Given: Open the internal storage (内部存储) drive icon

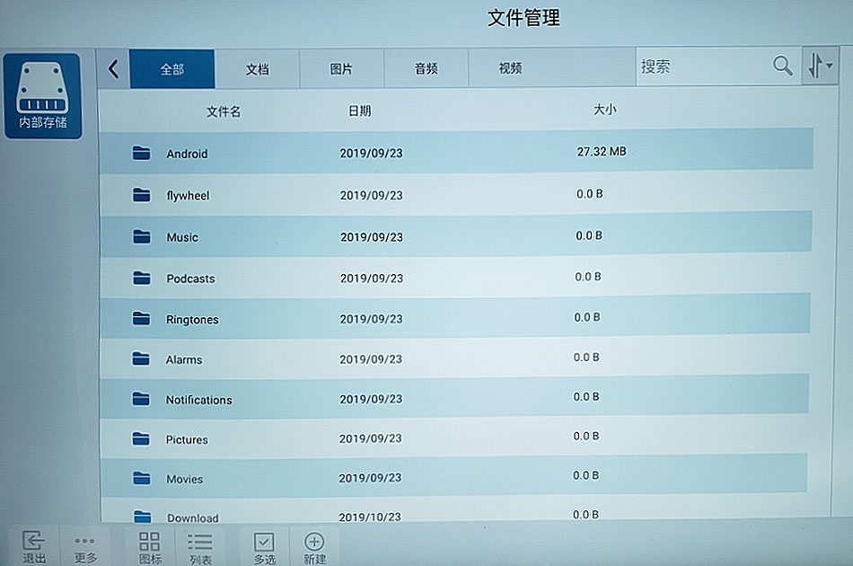Looking at the screenshot, I should pos(42,96).
